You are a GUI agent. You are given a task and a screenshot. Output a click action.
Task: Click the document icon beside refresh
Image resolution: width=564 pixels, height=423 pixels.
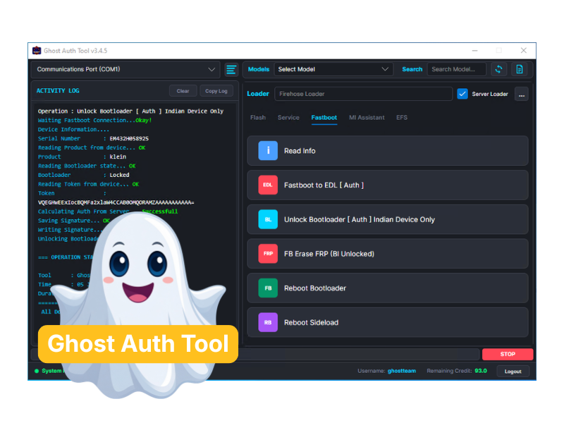(520, 69)
